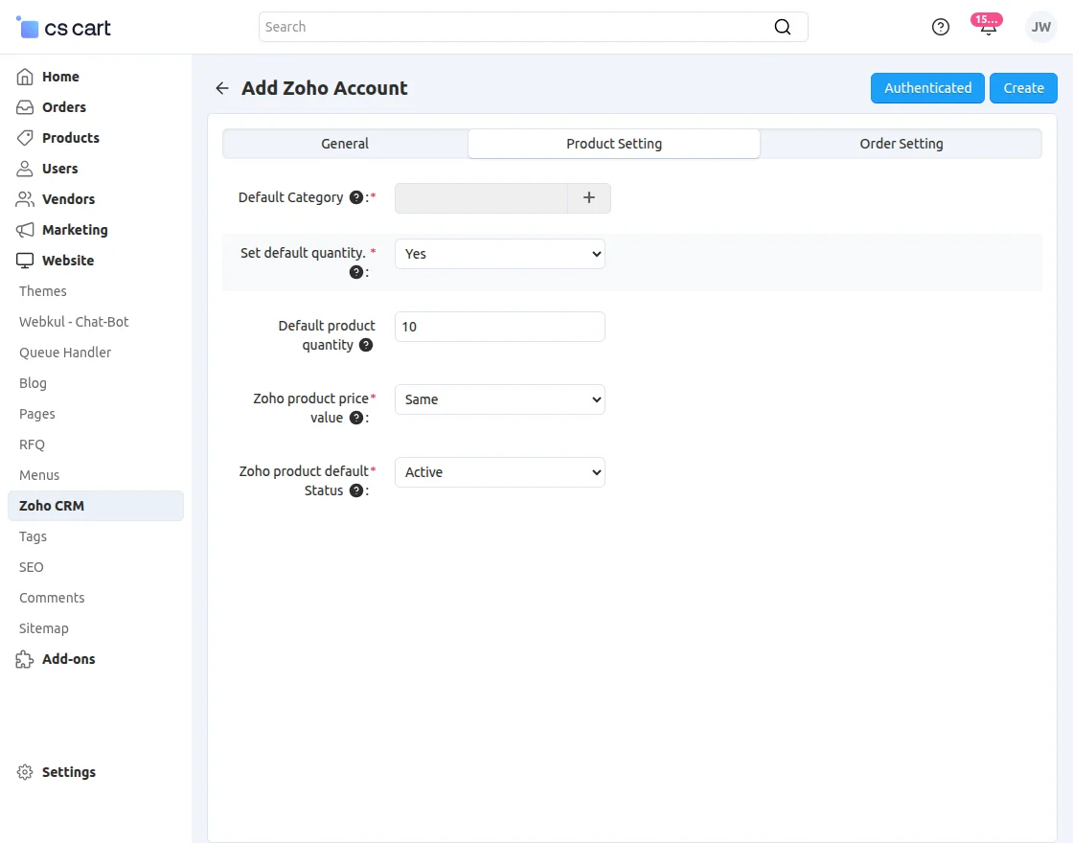Open the Zoho product price value dropdown

click(x=499, y=399)
